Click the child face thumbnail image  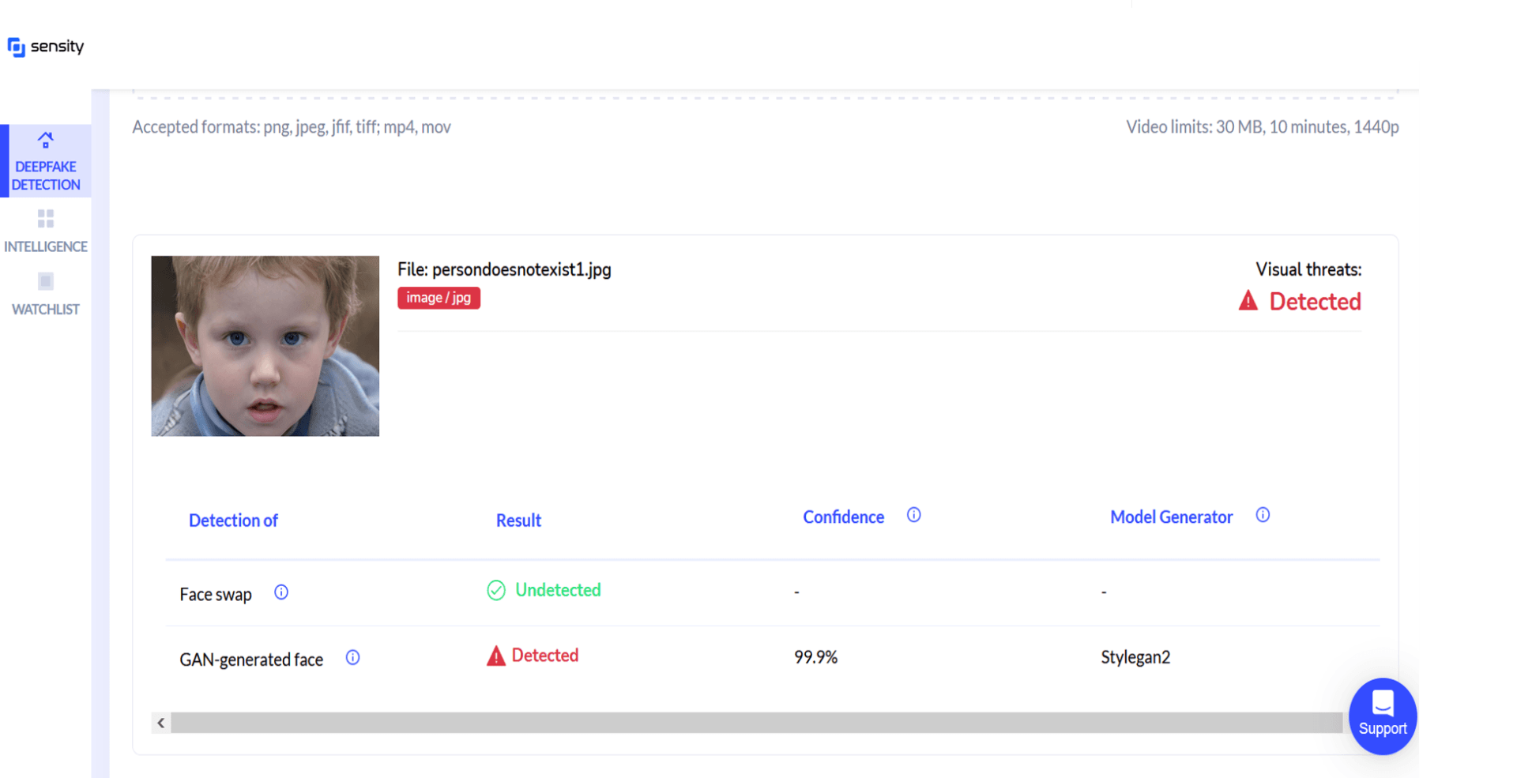[265, 346]
